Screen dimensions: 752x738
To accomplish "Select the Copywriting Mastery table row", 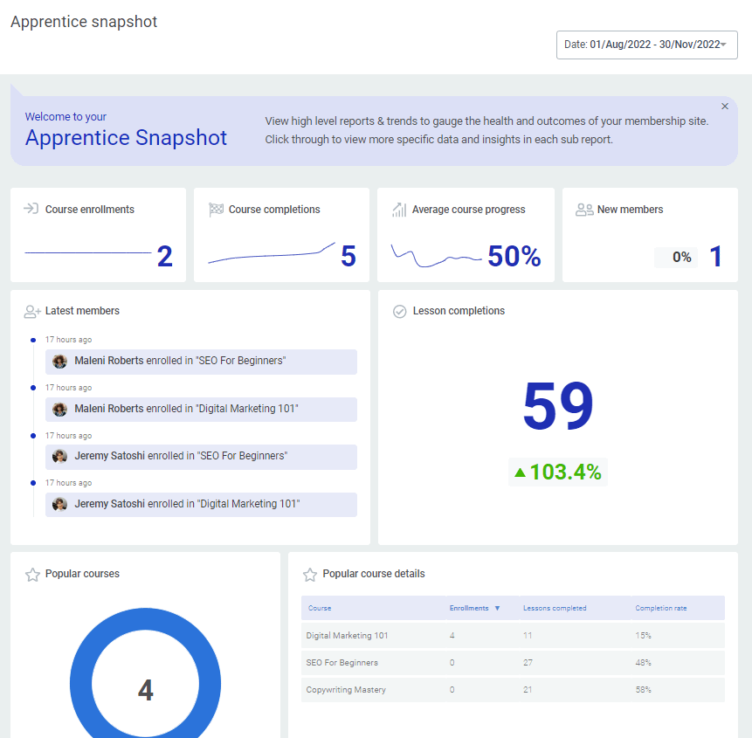I will [513, 690].
